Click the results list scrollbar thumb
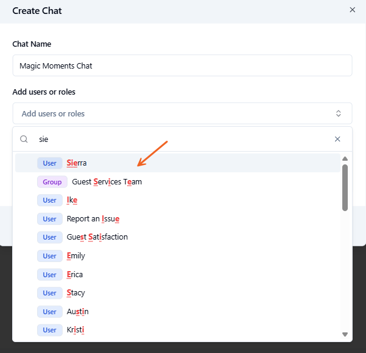The width and height of the screenshot is (366, 353). pos(345,187)
